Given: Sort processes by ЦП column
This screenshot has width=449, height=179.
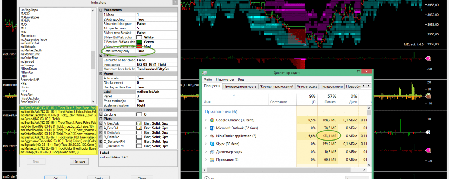Looking at the screenshot, I should [x=307, y=98].
